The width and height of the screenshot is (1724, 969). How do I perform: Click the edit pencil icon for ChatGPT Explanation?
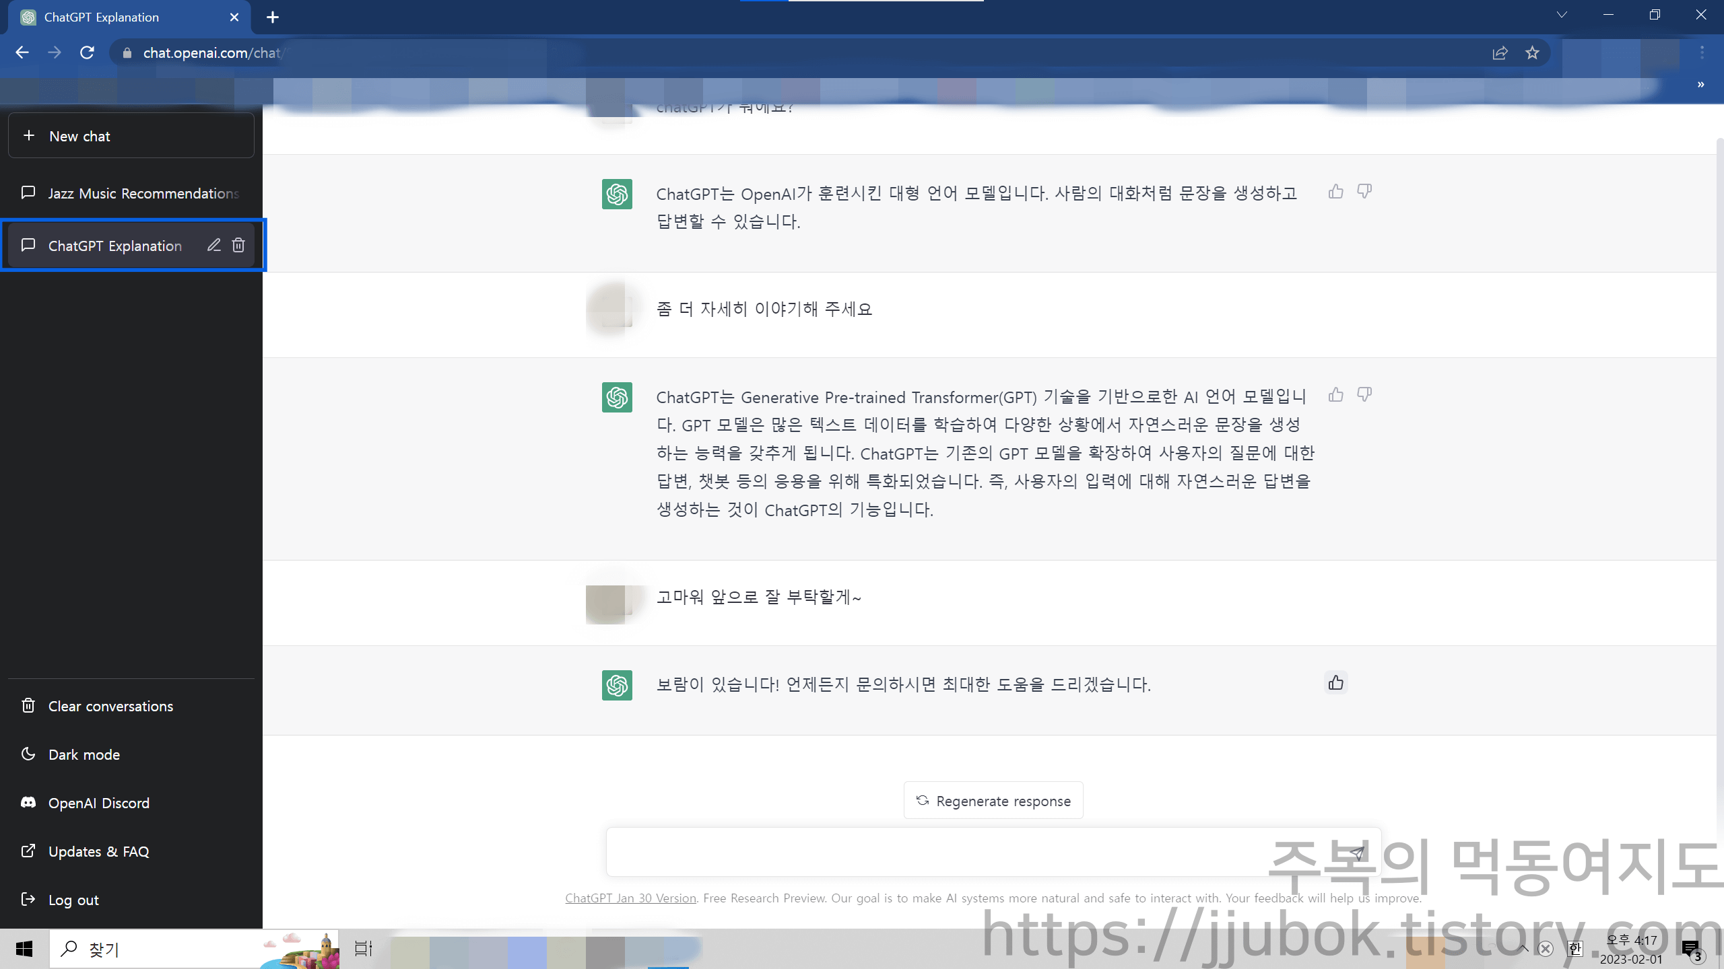214,245
